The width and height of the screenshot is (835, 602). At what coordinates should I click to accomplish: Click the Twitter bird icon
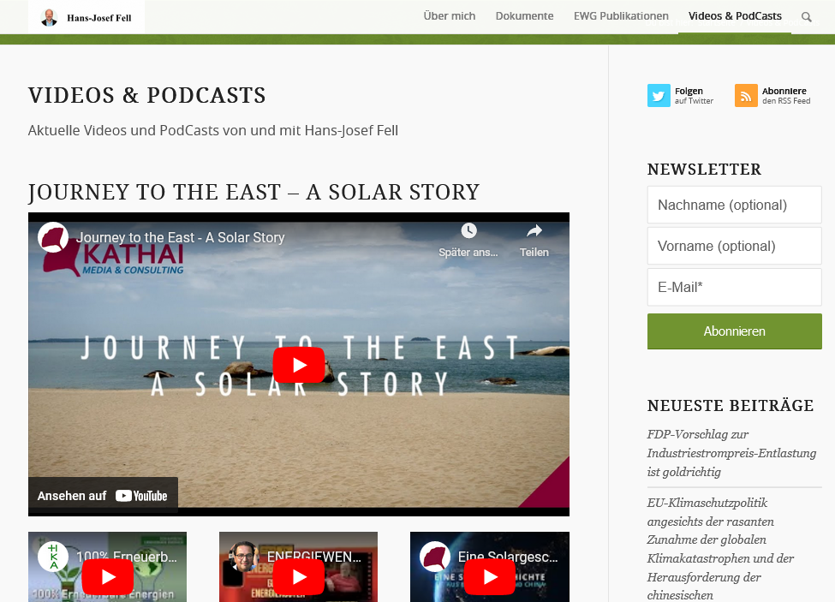coord(659,96)
